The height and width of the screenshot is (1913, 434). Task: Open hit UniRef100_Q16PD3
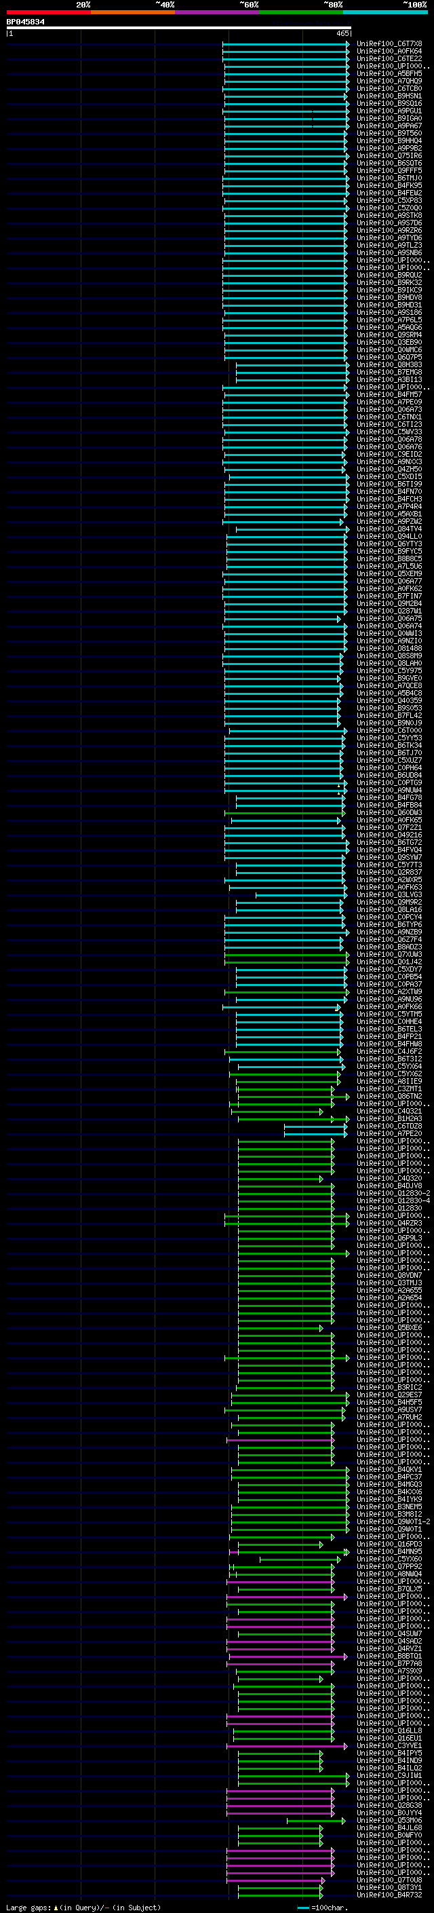tap(389, 1544)
